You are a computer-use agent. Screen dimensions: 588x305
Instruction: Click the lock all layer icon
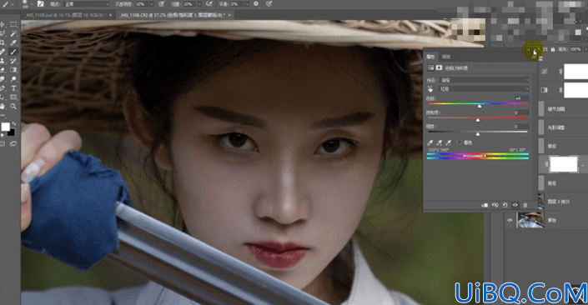point(553,49)
